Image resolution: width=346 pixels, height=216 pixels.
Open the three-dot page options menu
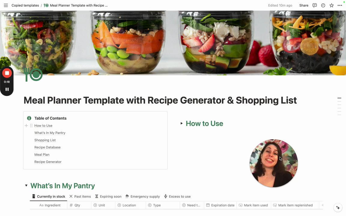tap(340, 5)
